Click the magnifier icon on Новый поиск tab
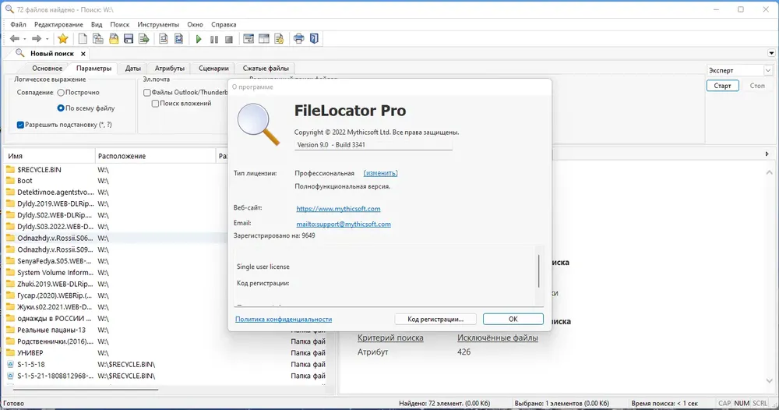 tap(20, 53)
